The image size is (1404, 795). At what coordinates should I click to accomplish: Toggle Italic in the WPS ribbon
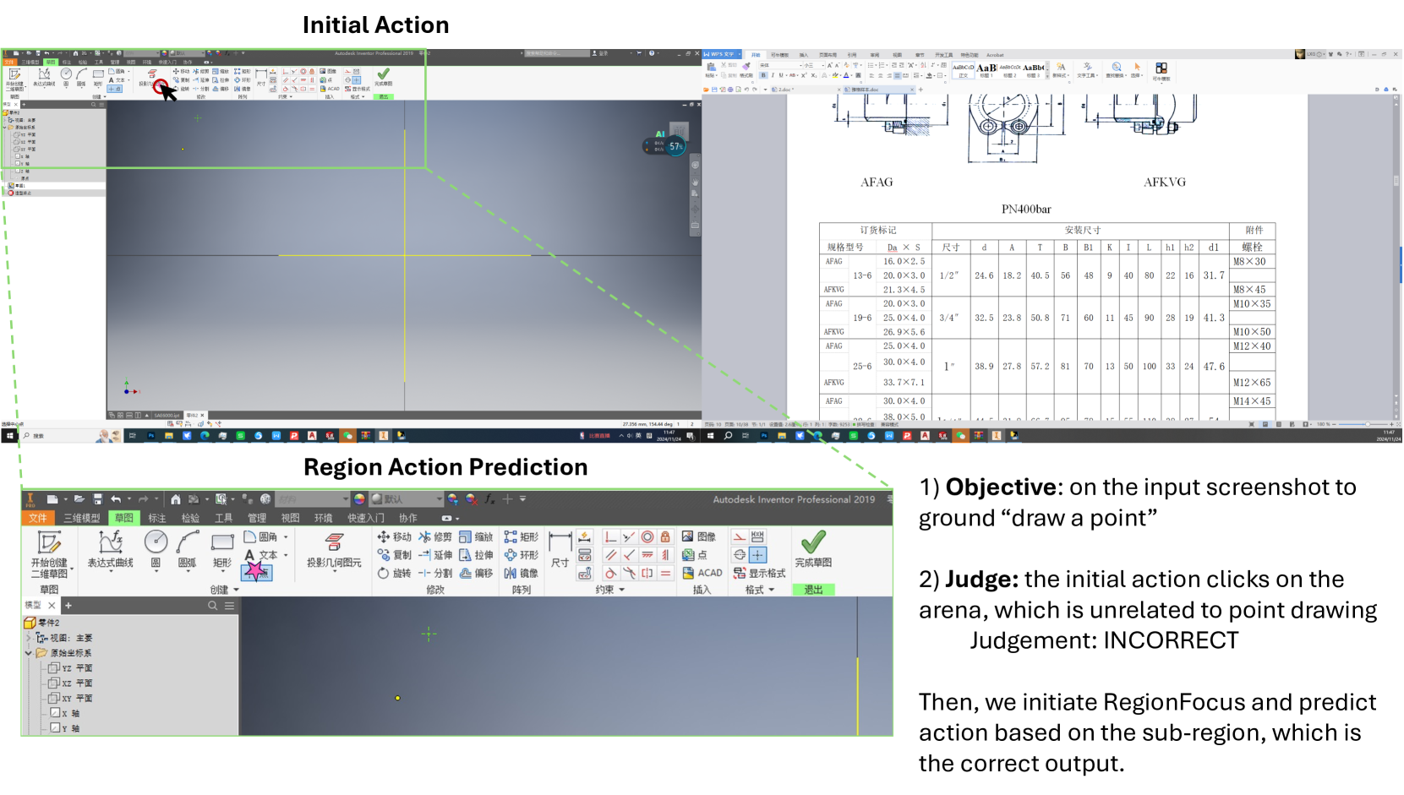click(x=773, y=75)
